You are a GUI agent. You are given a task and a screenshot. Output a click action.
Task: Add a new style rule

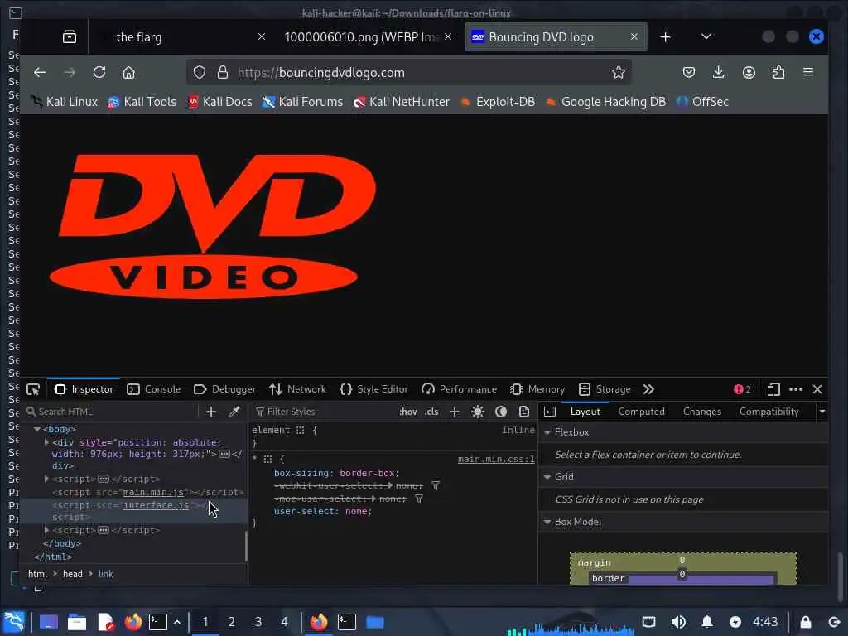tap(455, 412)
